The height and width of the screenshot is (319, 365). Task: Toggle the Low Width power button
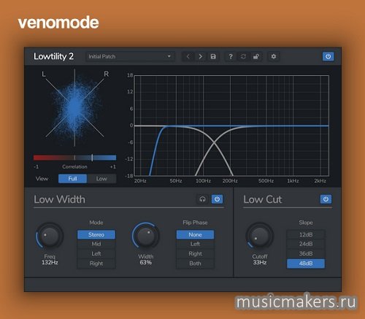217,199
